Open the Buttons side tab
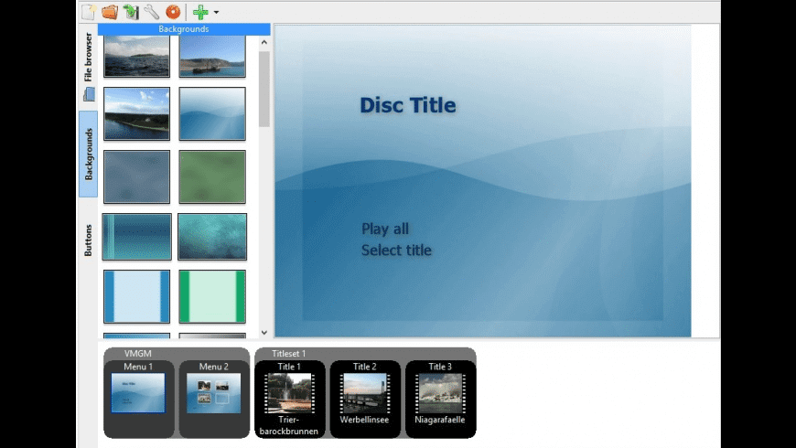796x448 pixels. coord(89,240)
